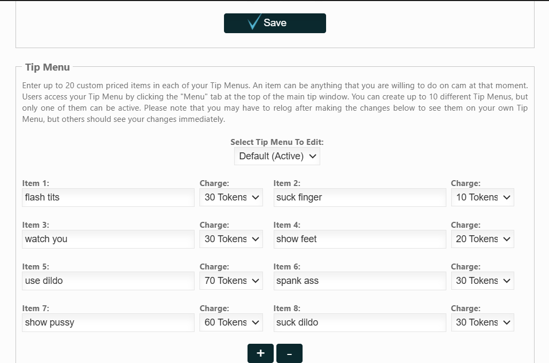This screenshot has width=549, height=363.
Task: Open the Charge dropdown for Item 4
Action: [482, 239]
